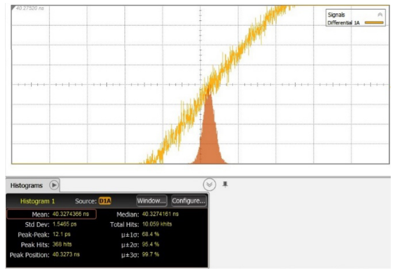Screen dimensions: 394x271
Task: Select the Differential 1A orange color swatch
Action: point(374,23)
